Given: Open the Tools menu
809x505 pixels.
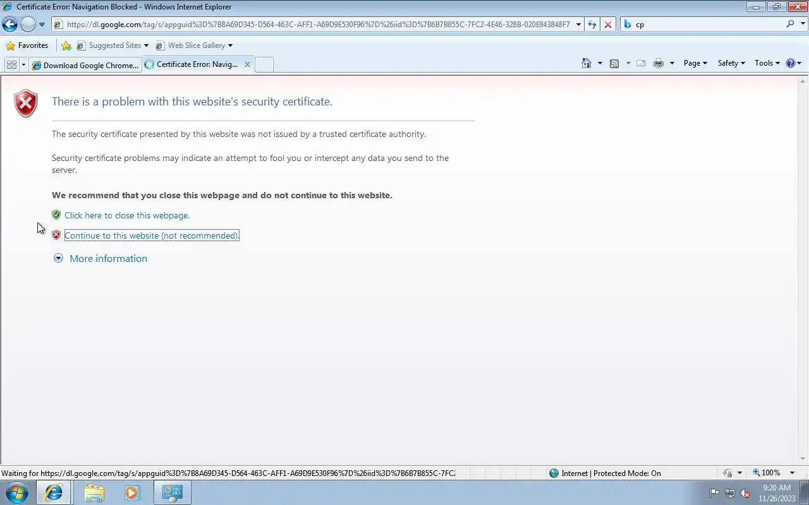Looking at the screenshot, I should point(767,63).
